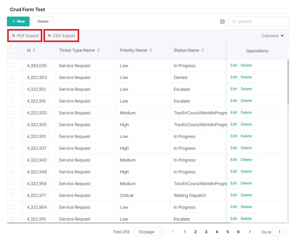The image size is (296, 245).
Task: Toggle the select-all header checkbox
Action: point(12,51)
